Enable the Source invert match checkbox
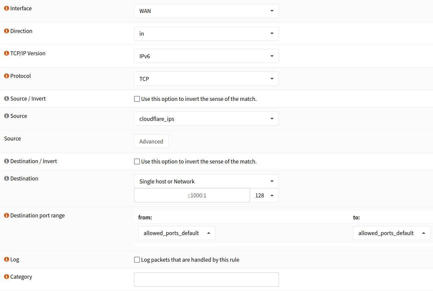The width and height of the screenshot is (433, 291). pos(137,99)
